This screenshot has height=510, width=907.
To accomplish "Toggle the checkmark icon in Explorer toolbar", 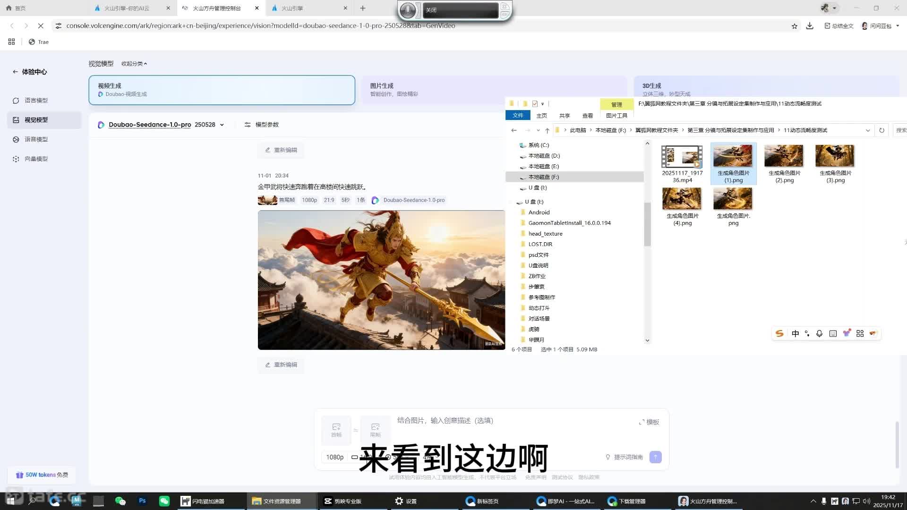I will 535,104.
